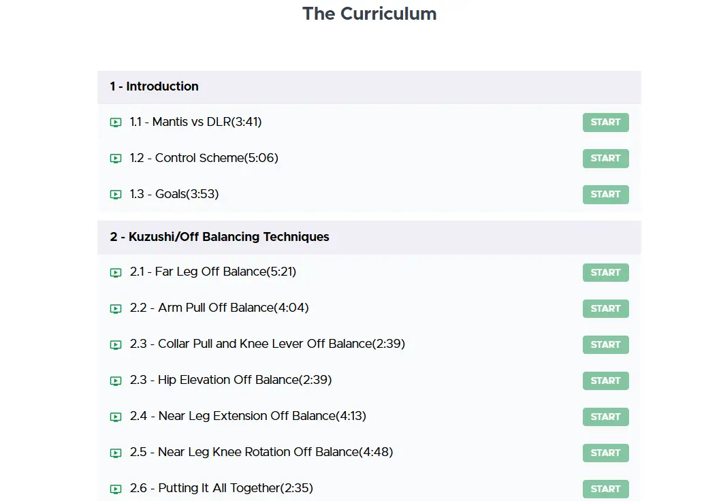Click START beside Putting It All Together
Viewport: 721px width, 501px height.
(605, 489)
